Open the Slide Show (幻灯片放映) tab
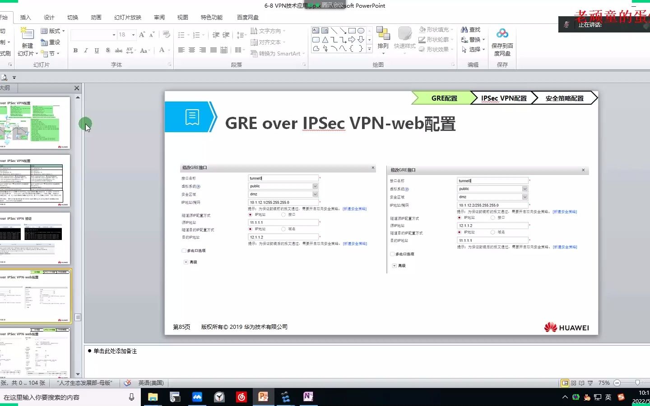The width and height of the screenshot is (650, 406). 128,18
